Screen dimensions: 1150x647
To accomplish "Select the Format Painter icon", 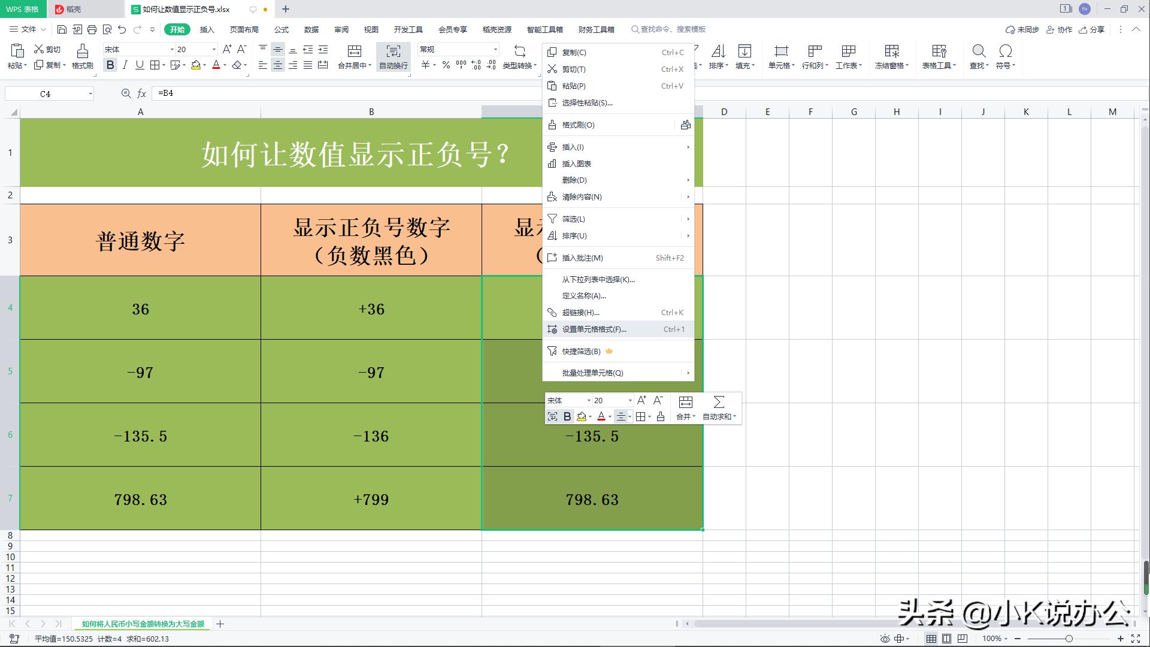I will point(82,57).
